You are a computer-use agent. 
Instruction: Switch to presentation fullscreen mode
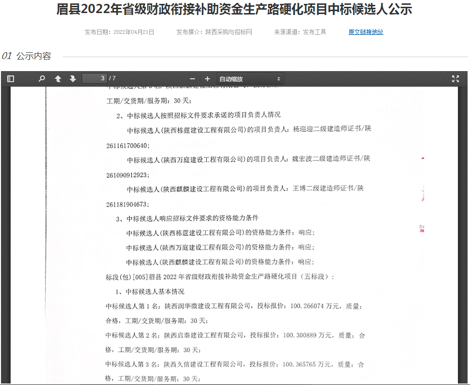tap(455, 79)
